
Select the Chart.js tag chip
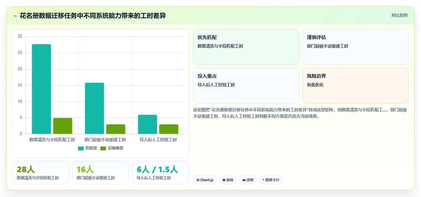(x=205, y=180)
